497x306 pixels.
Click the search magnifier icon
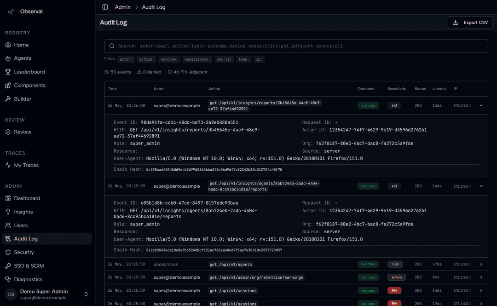pos(112,46)
